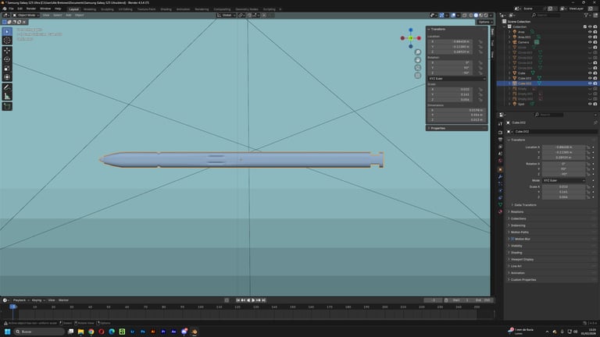The image size is (600, 337).
Task: Toggle camera view gizmo icon
Action: 418,68
